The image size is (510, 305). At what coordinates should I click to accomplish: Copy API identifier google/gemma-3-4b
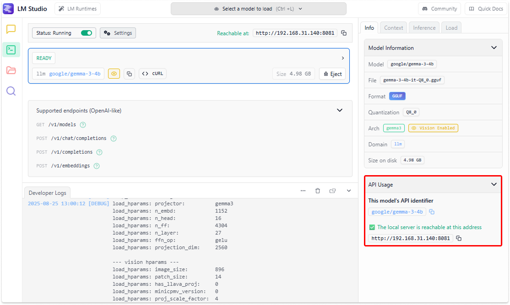pyautogui.click(x=432, y=212)
